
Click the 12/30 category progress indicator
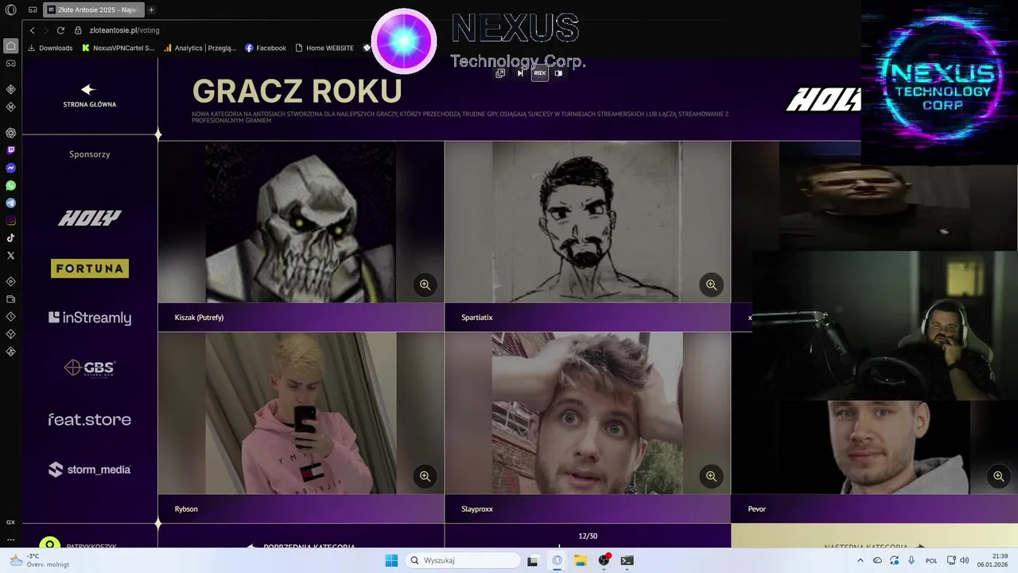click(x=588, y=536)
